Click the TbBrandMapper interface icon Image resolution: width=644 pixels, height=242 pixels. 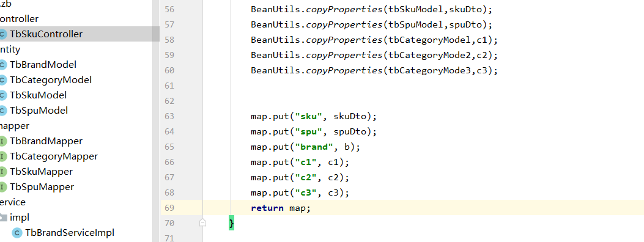coord(2,141)
